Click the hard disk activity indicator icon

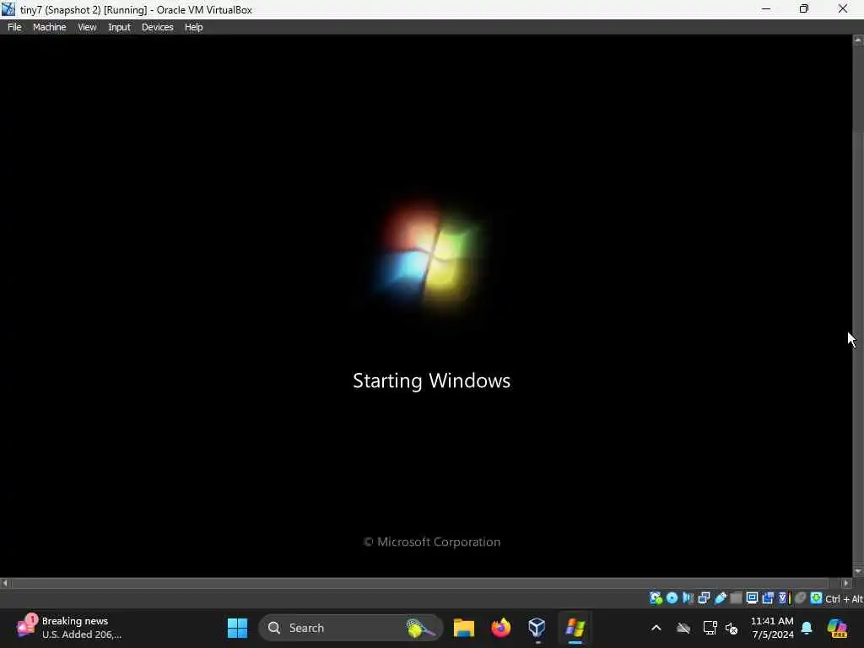tap(655, 598)
